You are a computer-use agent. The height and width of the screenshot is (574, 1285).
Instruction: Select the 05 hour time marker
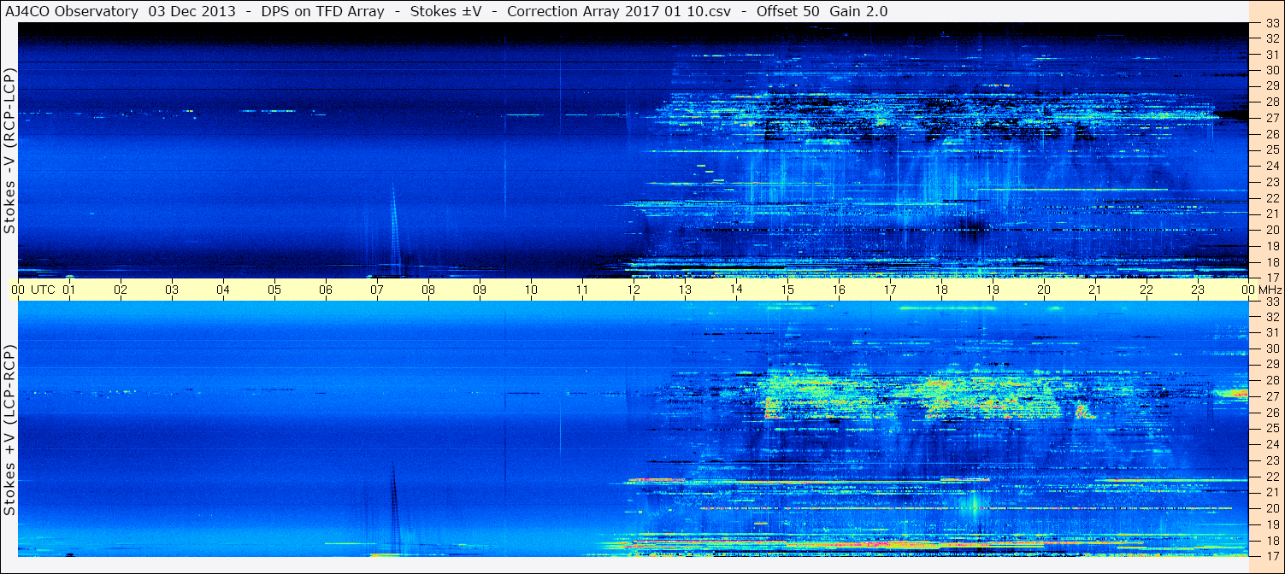click(x=274, y=290)
